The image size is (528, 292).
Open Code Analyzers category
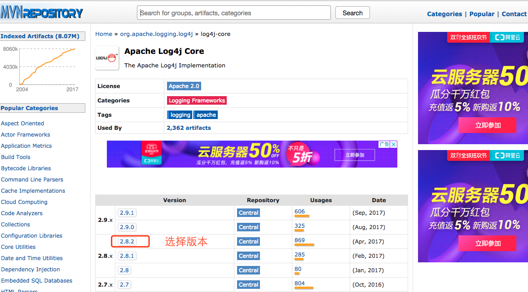coord(22,213)
